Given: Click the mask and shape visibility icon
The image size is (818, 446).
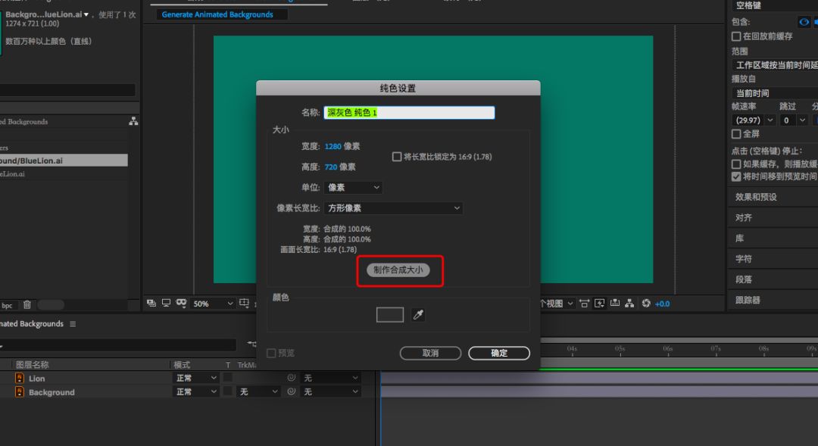Looking at the screenshot, I should 181,304.
